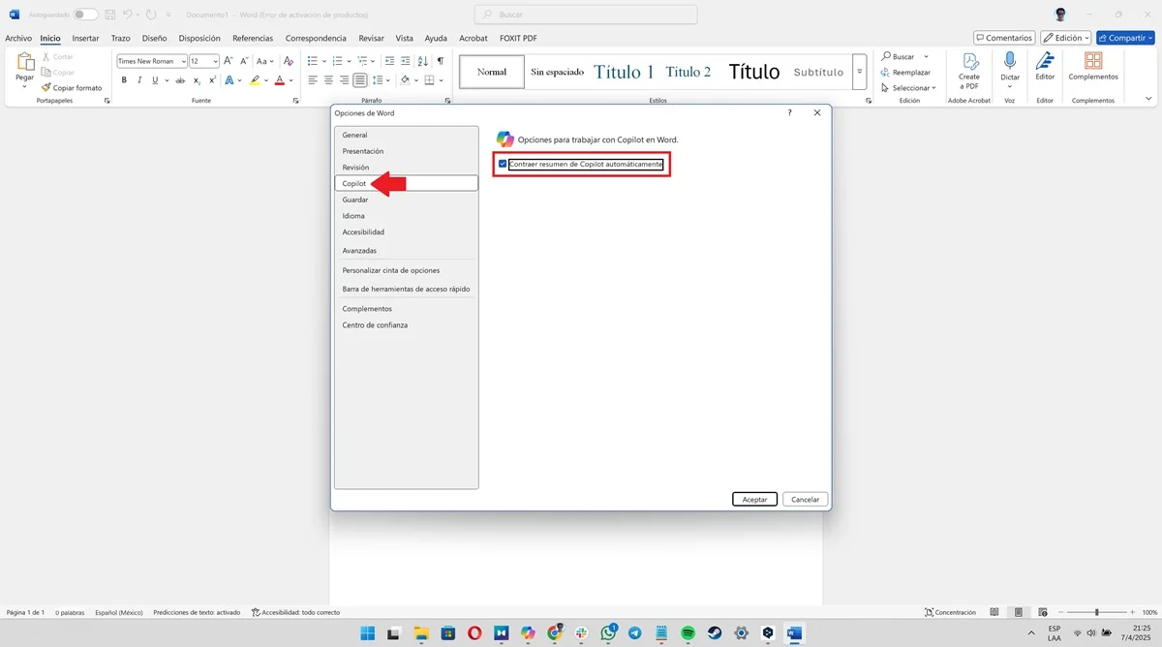Decrease paragraph indent
1162x647 pixels.
388,61
